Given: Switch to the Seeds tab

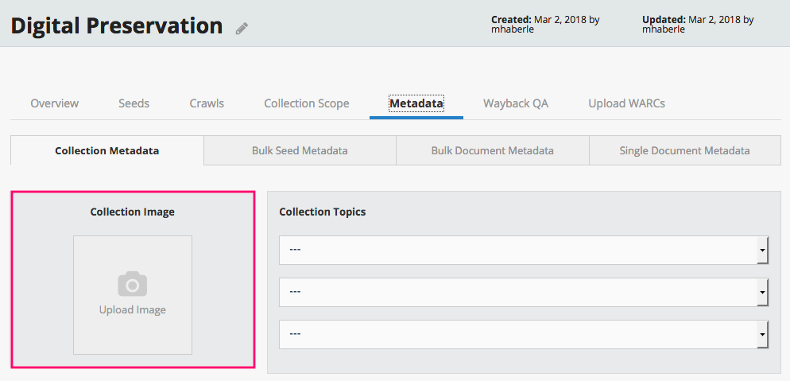Looking at the screenshot, I should [x=134, y=103].
